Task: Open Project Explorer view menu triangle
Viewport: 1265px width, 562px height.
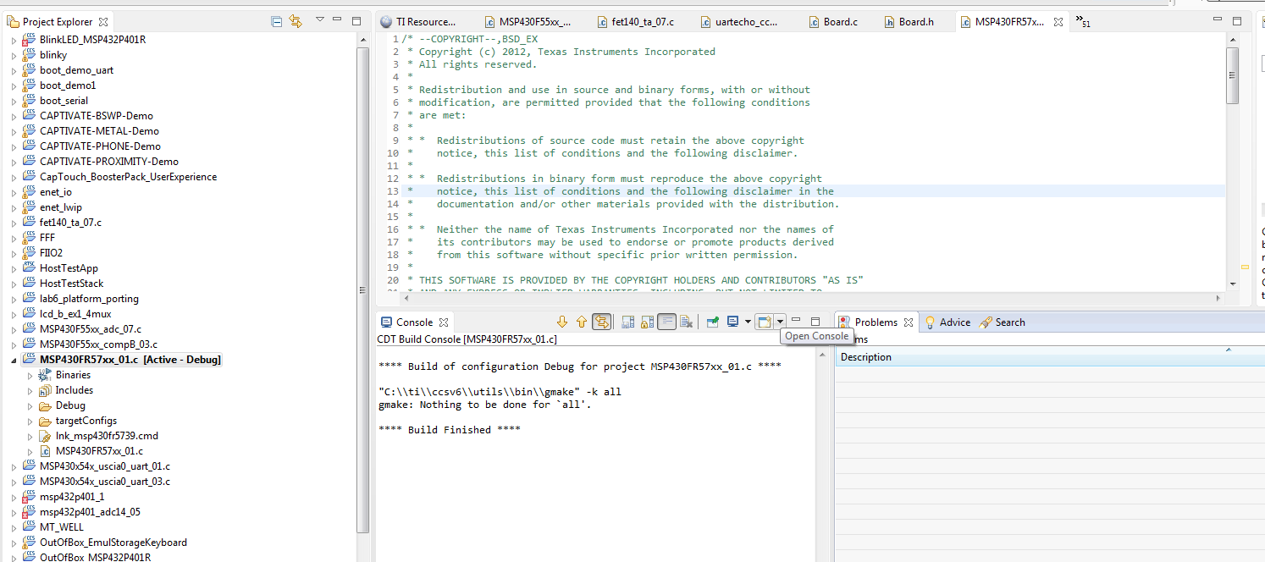Action: click(320, 19)
